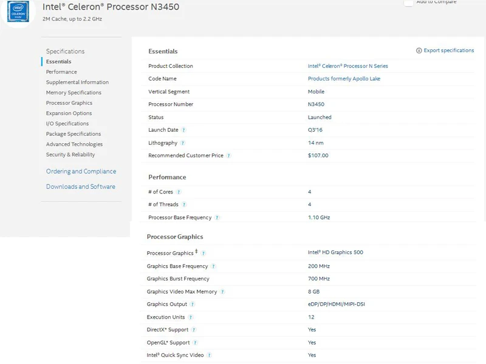Open the Graphics Output help icon
Image resolution: width=486 pixels, height=364 pixels.
coord(192,305)
